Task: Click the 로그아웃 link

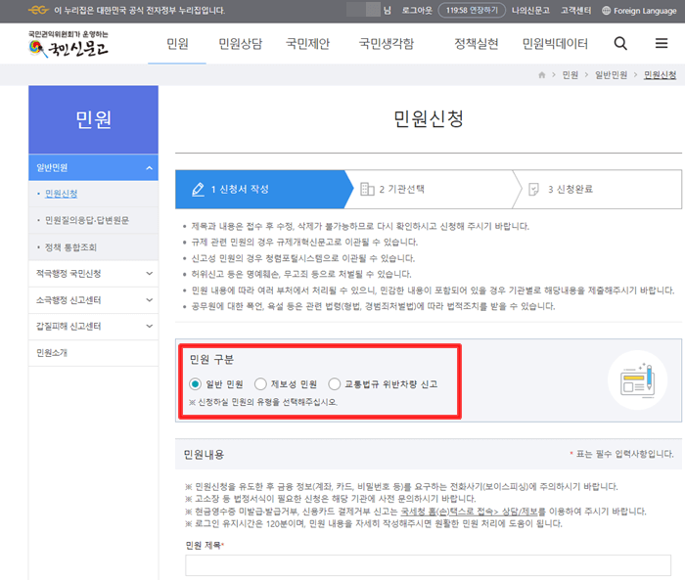Action: pyautogui.click(x=417, y=11)
